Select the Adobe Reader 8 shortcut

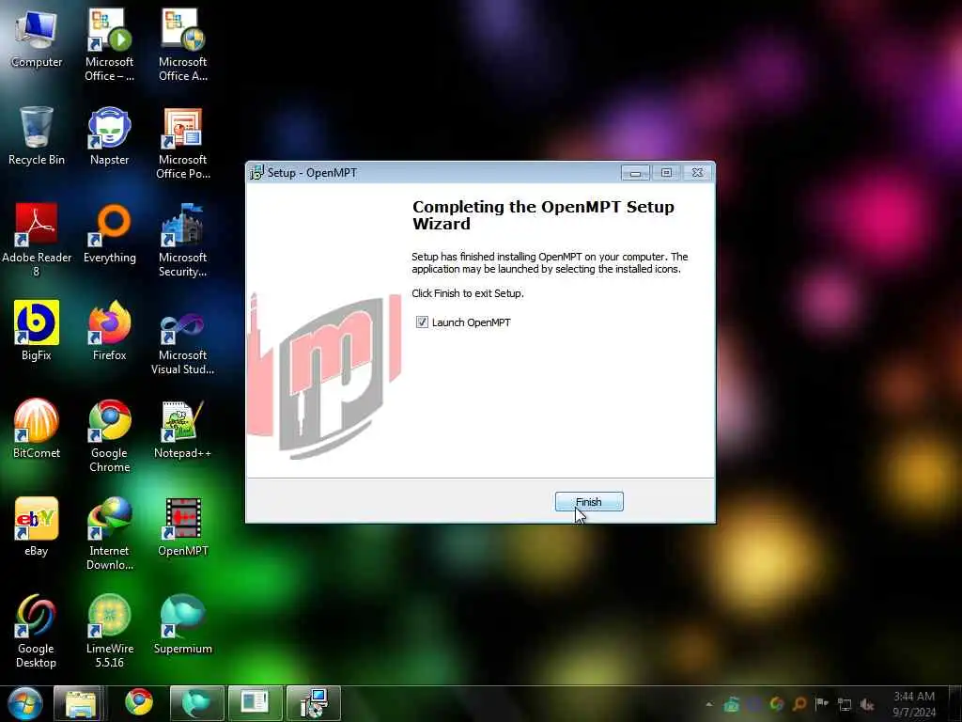37,240
